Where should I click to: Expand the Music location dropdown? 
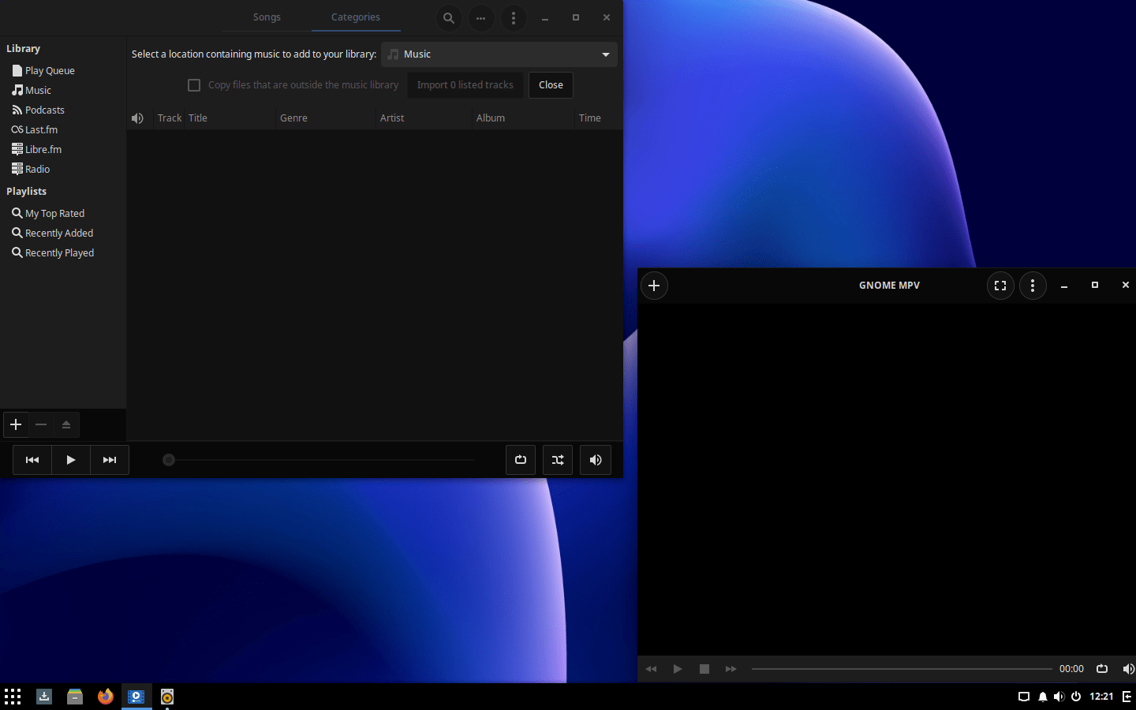pos(499,54)
